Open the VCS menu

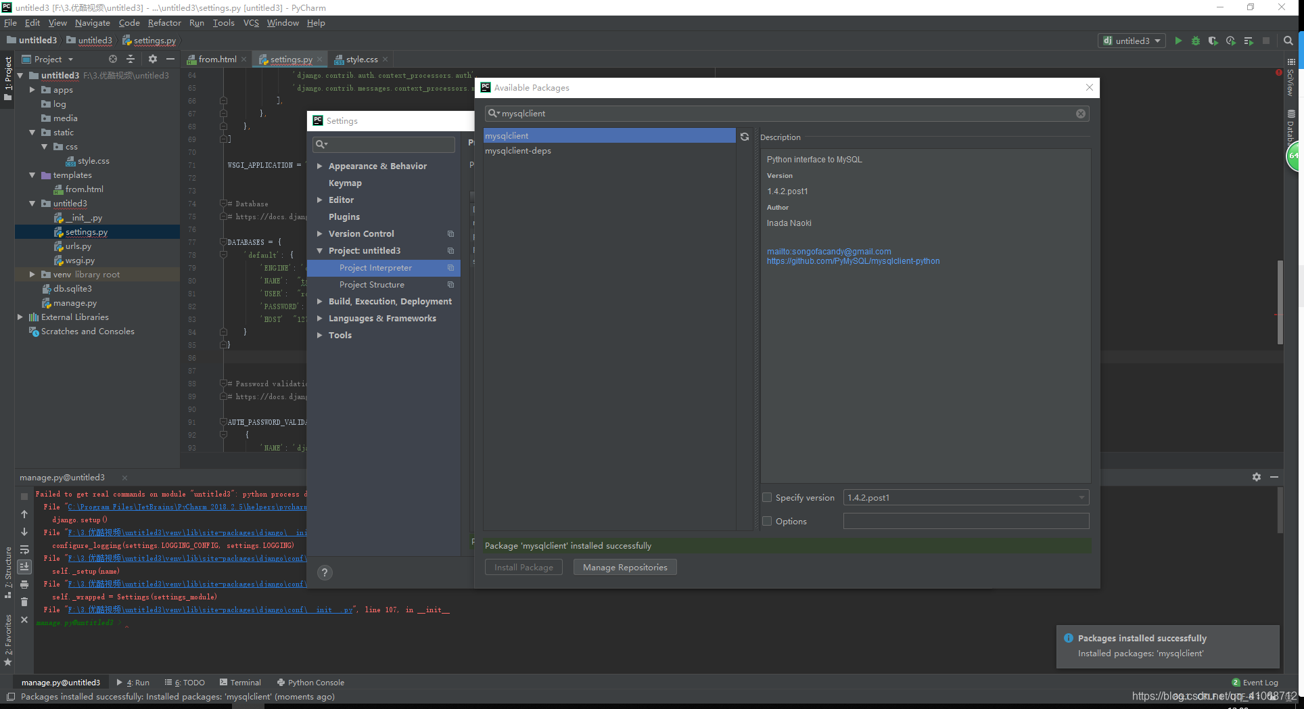(x=251, y=23)
